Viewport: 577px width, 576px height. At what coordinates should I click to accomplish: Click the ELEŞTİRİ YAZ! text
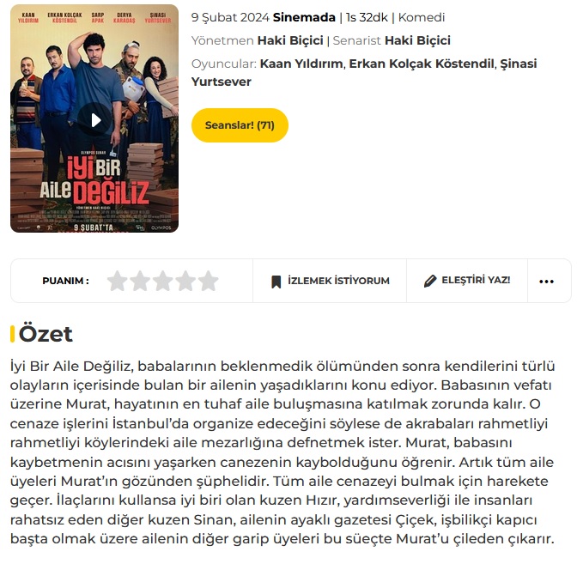point(476,281)
